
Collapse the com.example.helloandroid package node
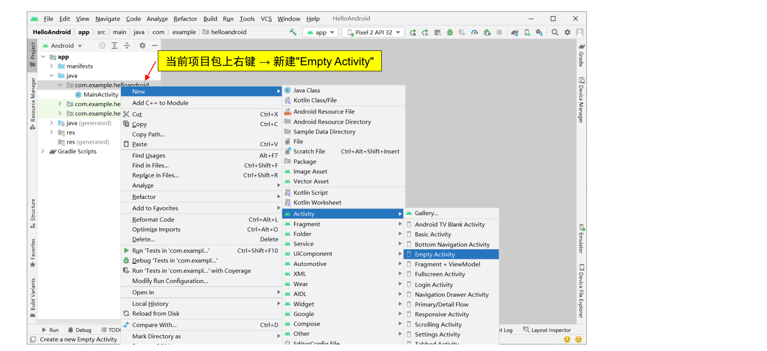(x=60, y=85)
